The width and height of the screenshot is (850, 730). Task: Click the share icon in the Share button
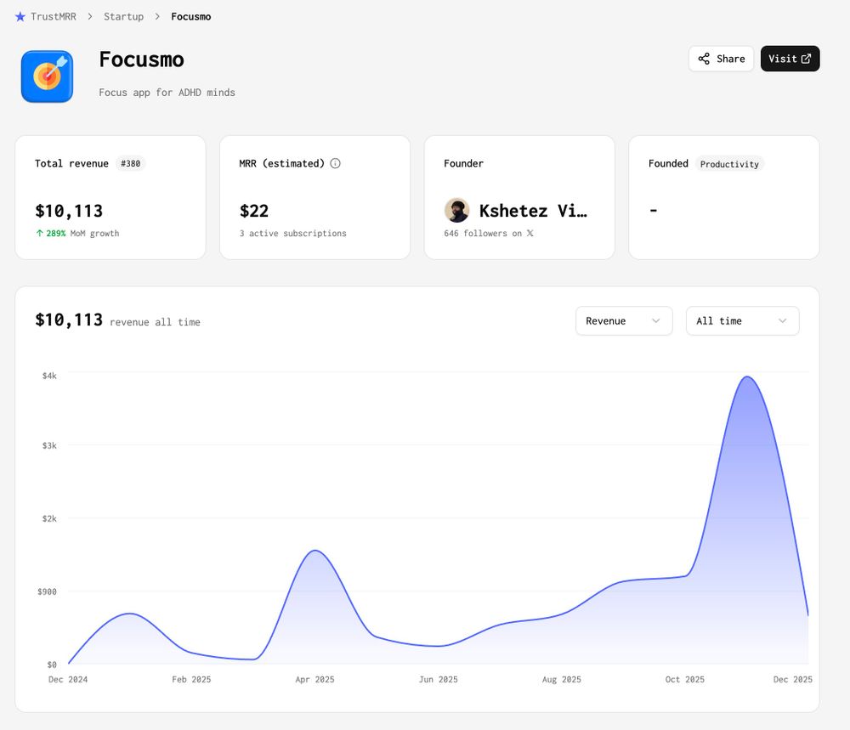pyautogui.click(x=704, y=59)
